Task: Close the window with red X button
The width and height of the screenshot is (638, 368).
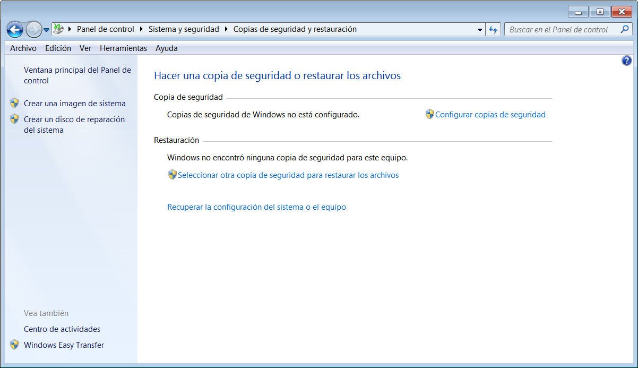Action: [x=622, y=12]
